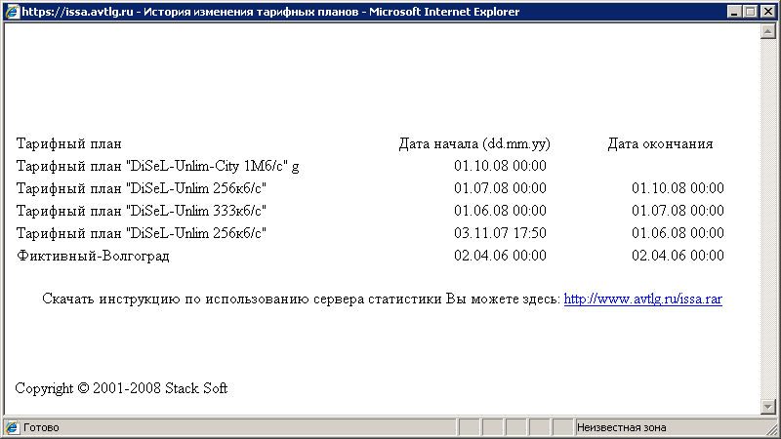The width and height of the screenshot is (781, 439).
Task: Click end date 01.07.08 00:00
Action: [x=678, y=211]
